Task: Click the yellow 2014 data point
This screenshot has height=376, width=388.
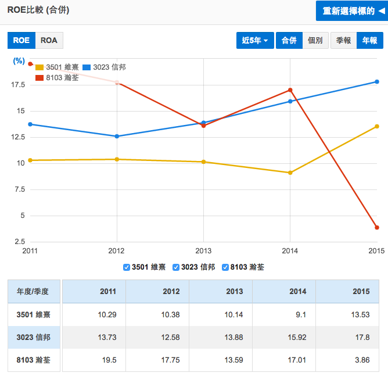Action: click(x=290, y=173)
